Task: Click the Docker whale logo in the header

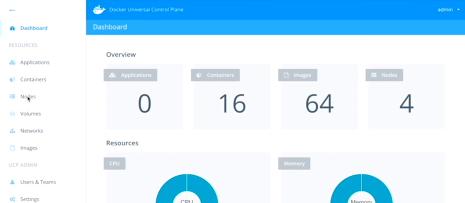Action: 99,10
